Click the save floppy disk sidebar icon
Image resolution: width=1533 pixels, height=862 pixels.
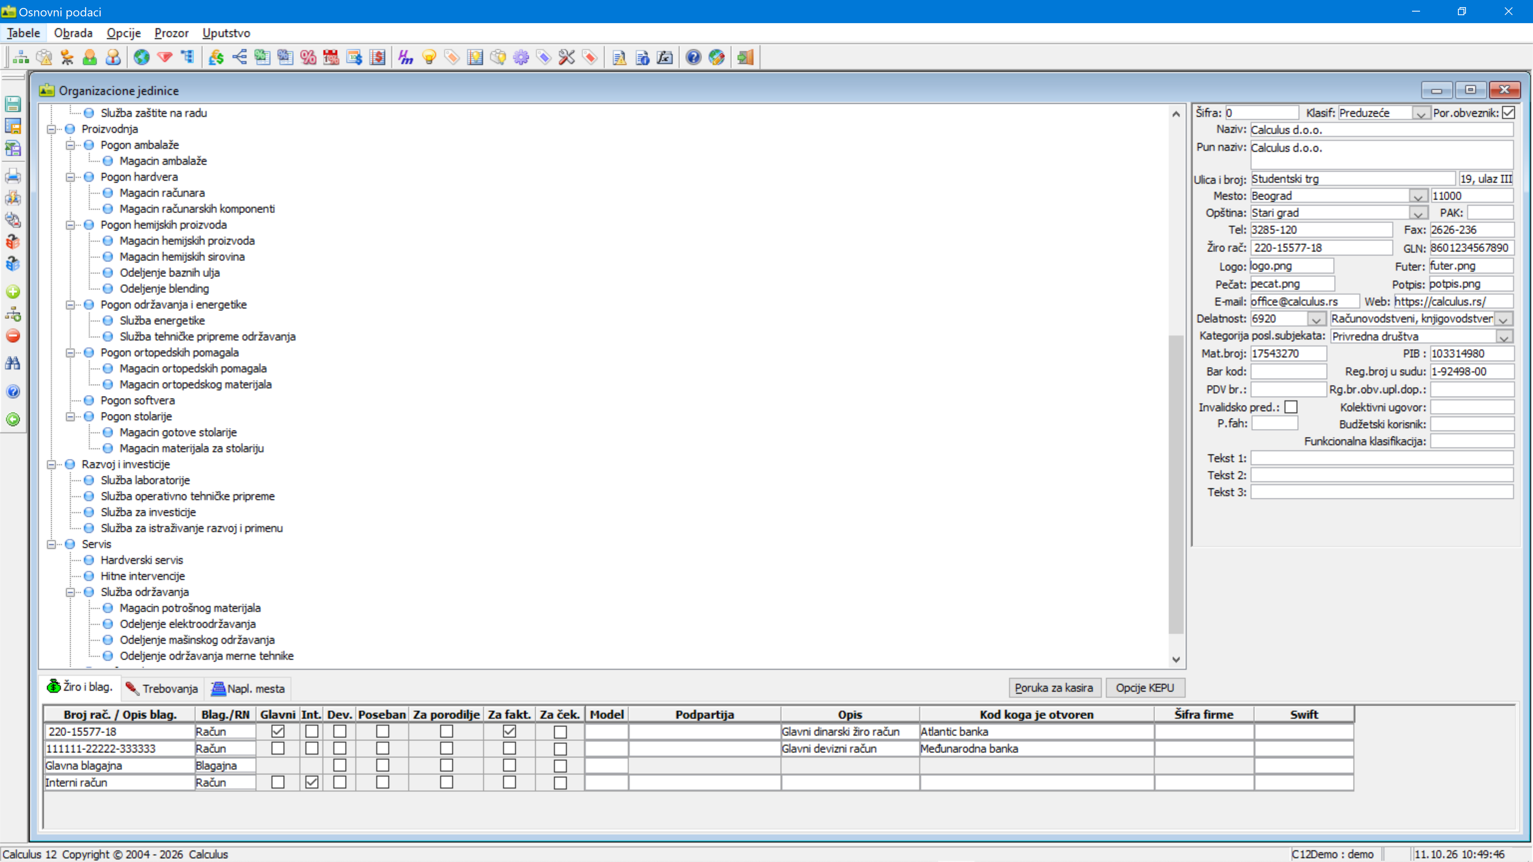pos(13,103)
